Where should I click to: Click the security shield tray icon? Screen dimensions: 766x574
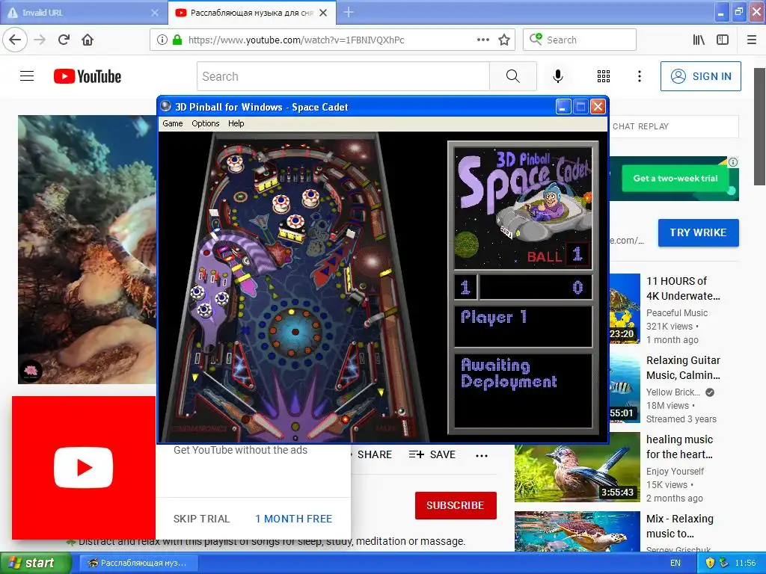click(709, 563)
